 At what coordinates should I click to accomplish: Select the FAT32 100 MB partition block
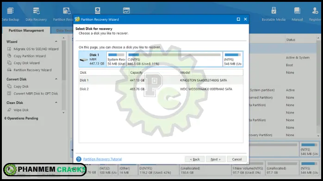pos(108,168)
